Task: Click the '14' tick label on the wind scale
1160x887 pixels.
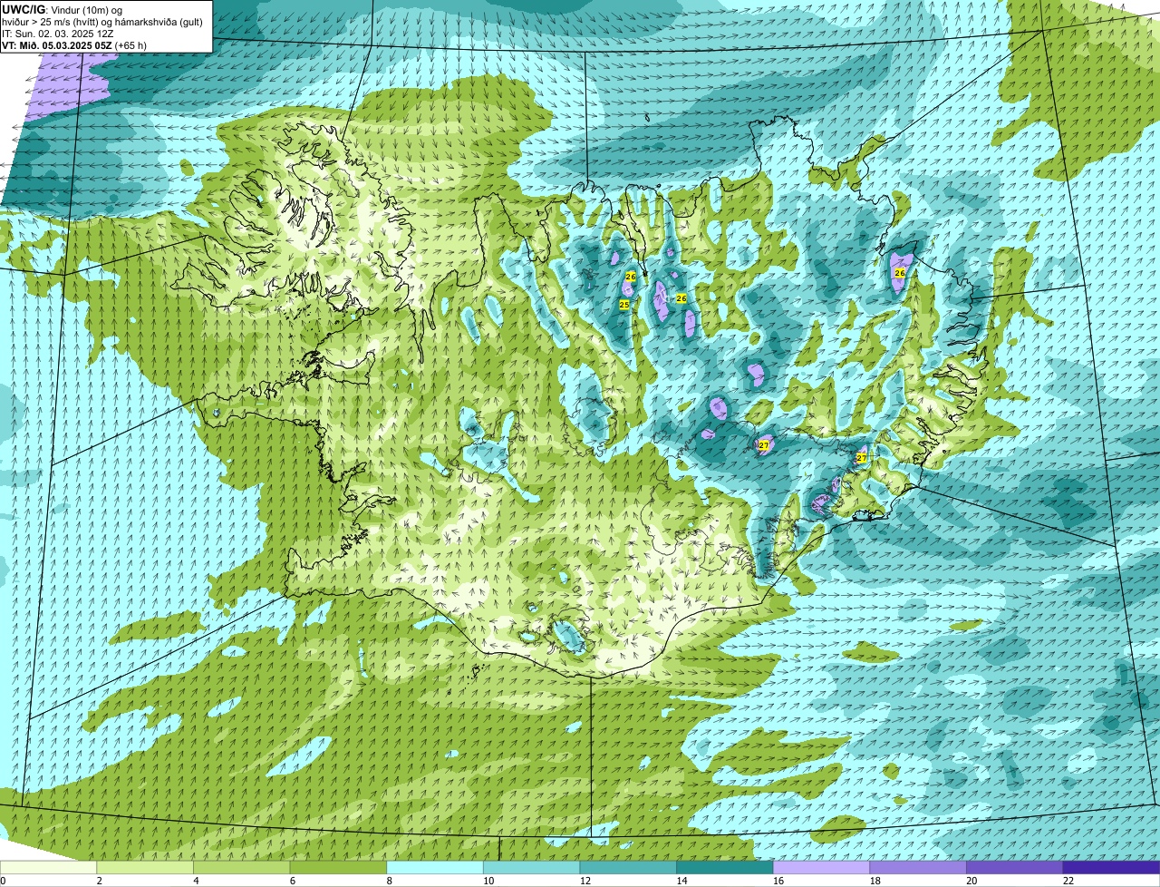Action: [681, 881]
